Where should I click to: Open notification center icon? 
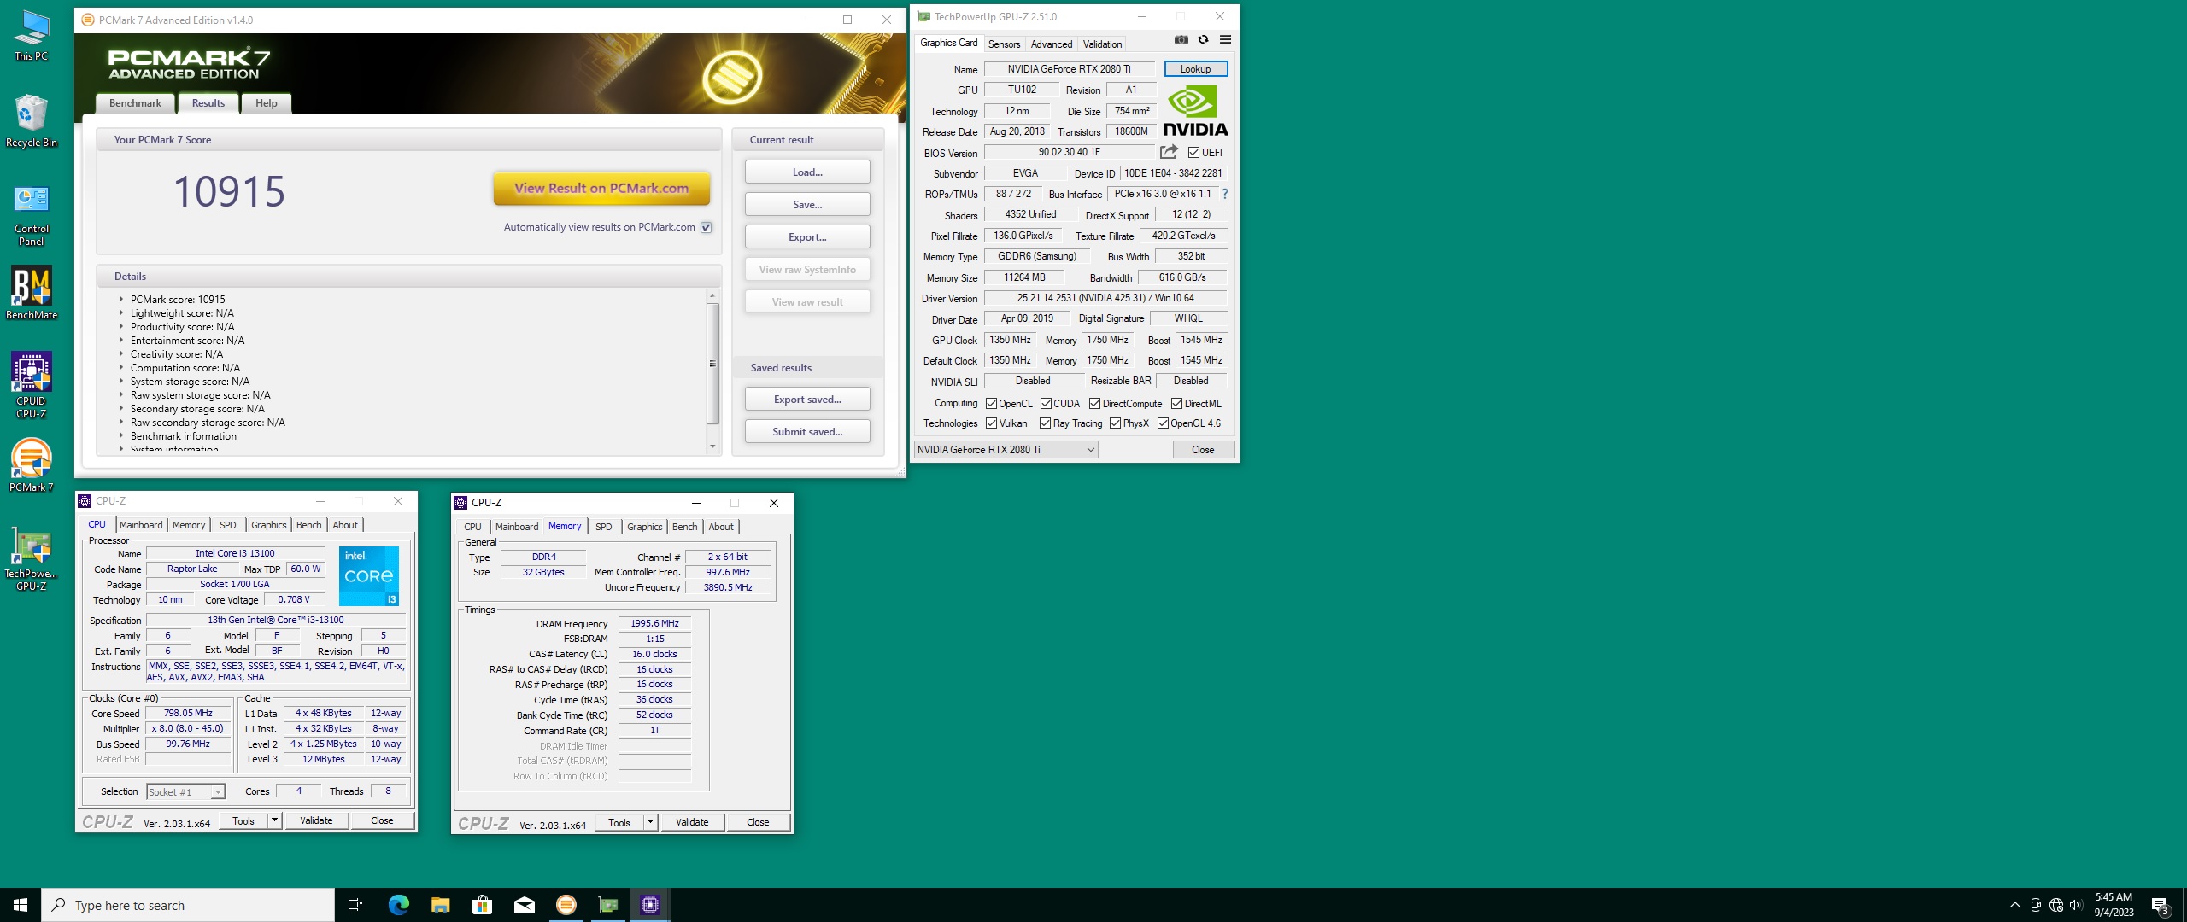2161,905
